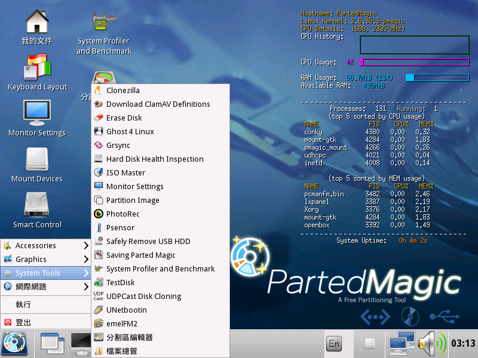Open the Accessories menu category
This screenshot has height=358, width=478.
46,245
